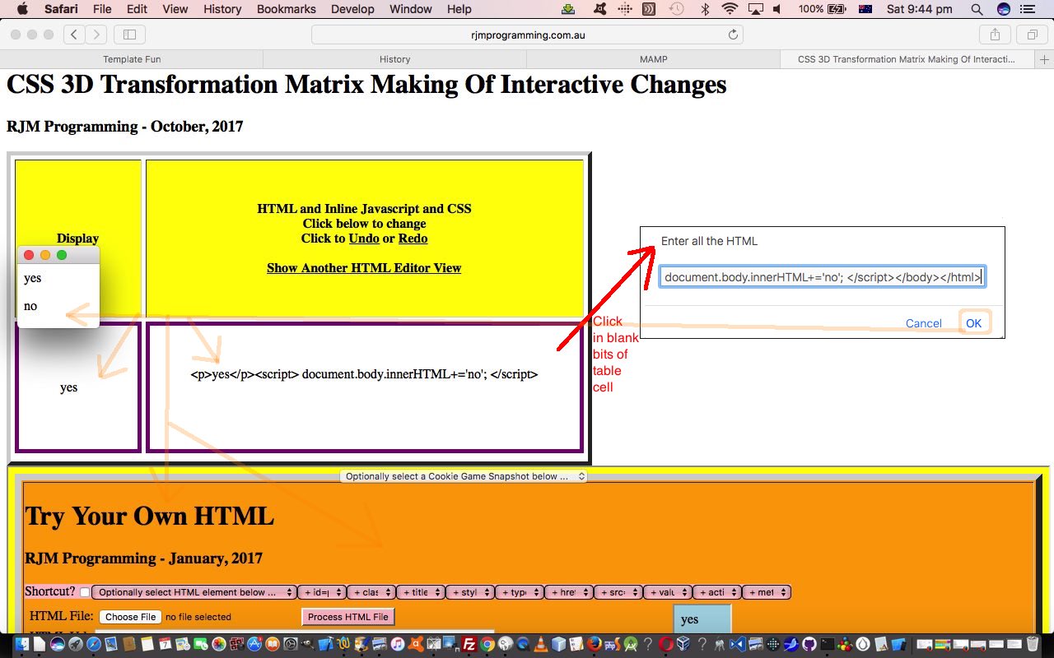The height and width of the screenshot is (658, 1054).
Task: Open the '+ method' attribute dropdown
Action: click(767, 592)
